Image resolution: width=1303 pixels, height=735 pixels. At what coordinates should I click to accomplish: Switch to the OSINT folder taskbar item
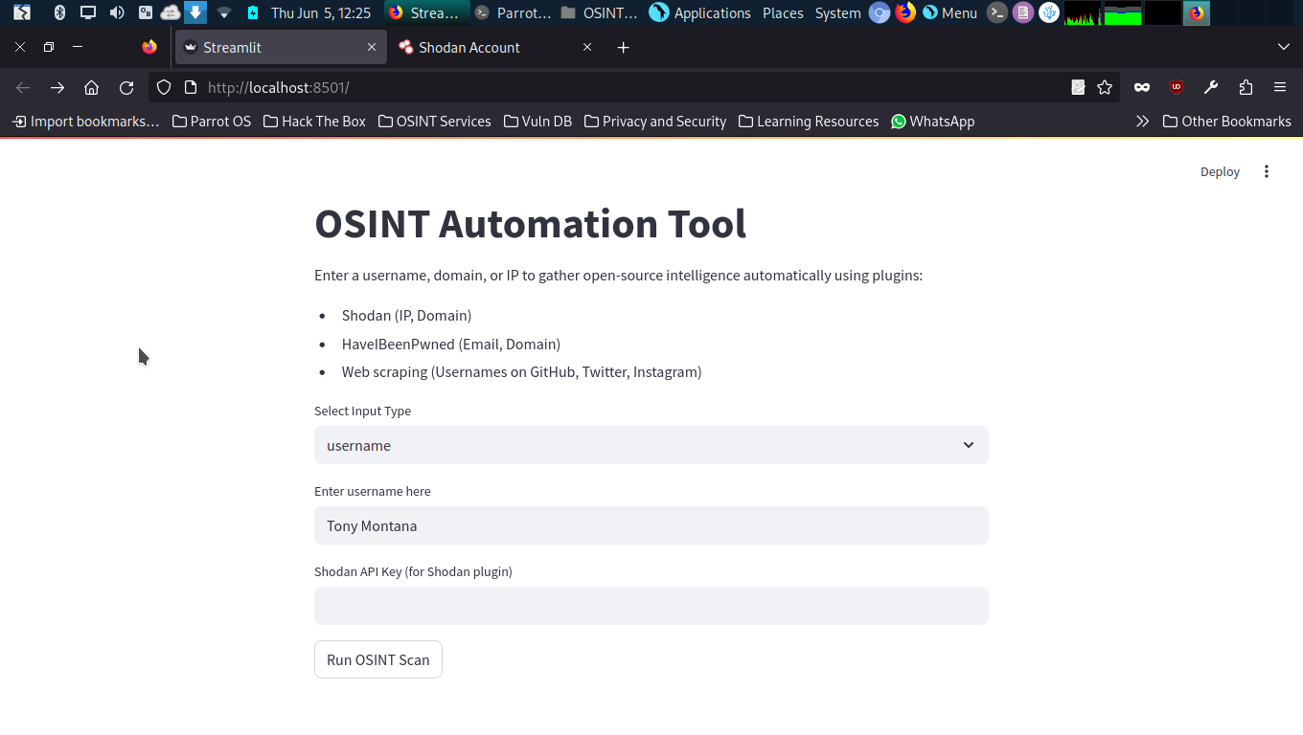tap(600, 12)
